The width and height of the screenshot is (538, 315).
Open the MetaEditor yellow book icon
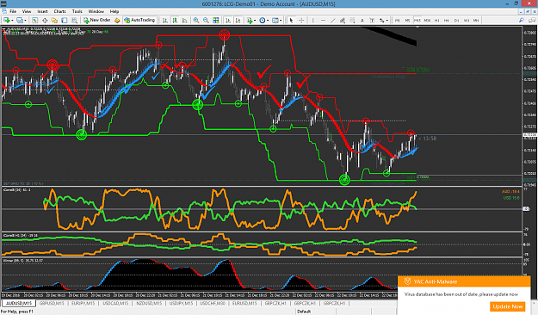[x=117, y=21]
